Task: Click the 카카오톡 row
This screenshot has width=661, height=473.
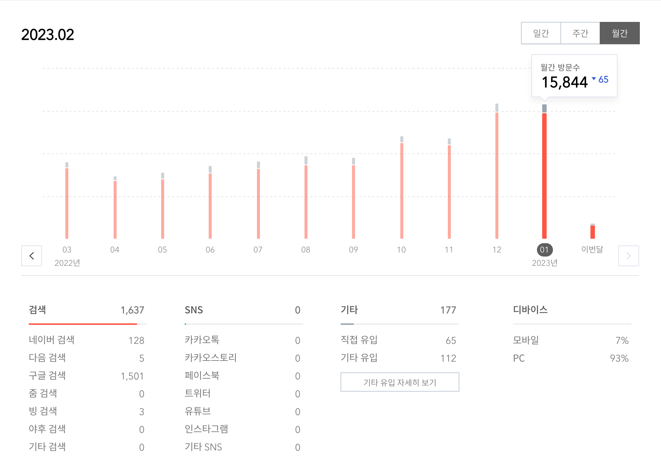Action: [x=242, y=340]
